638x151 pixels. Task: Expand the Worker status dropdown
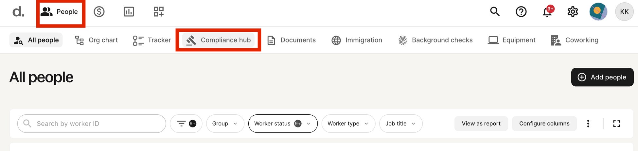pyautogui.click(x=283, y=124)
